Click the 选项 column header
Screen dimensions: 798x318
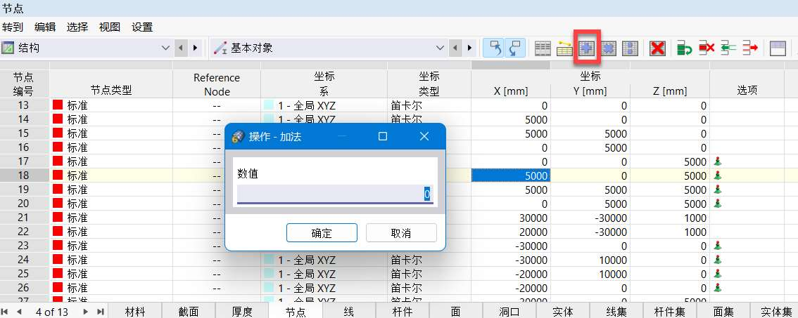click(747, 91)
